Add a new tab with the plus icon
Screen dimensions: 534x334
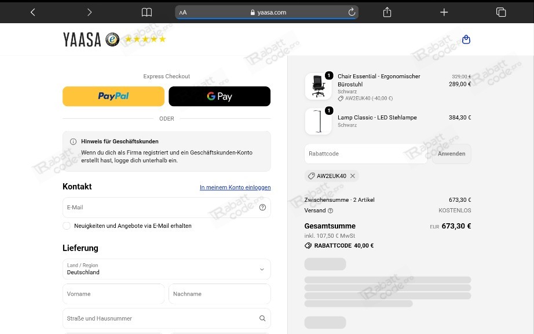(x=444, y=12)
